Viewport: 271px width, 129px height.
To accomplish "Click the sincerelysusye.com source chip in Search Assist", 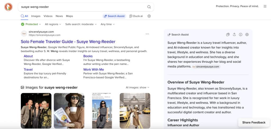I will coord(206,66).
